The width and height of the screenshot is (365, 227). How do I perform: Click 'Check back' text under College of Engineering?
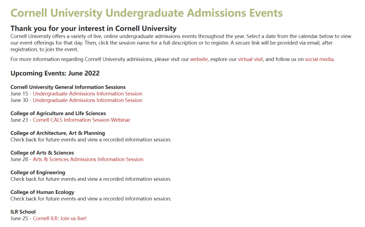(x=91, y=179)
